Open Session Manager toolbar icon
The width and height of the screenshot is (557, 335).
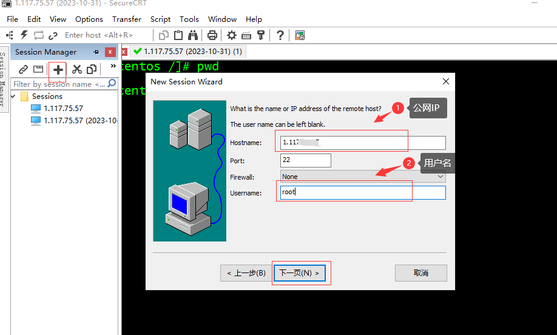(10, 35)
